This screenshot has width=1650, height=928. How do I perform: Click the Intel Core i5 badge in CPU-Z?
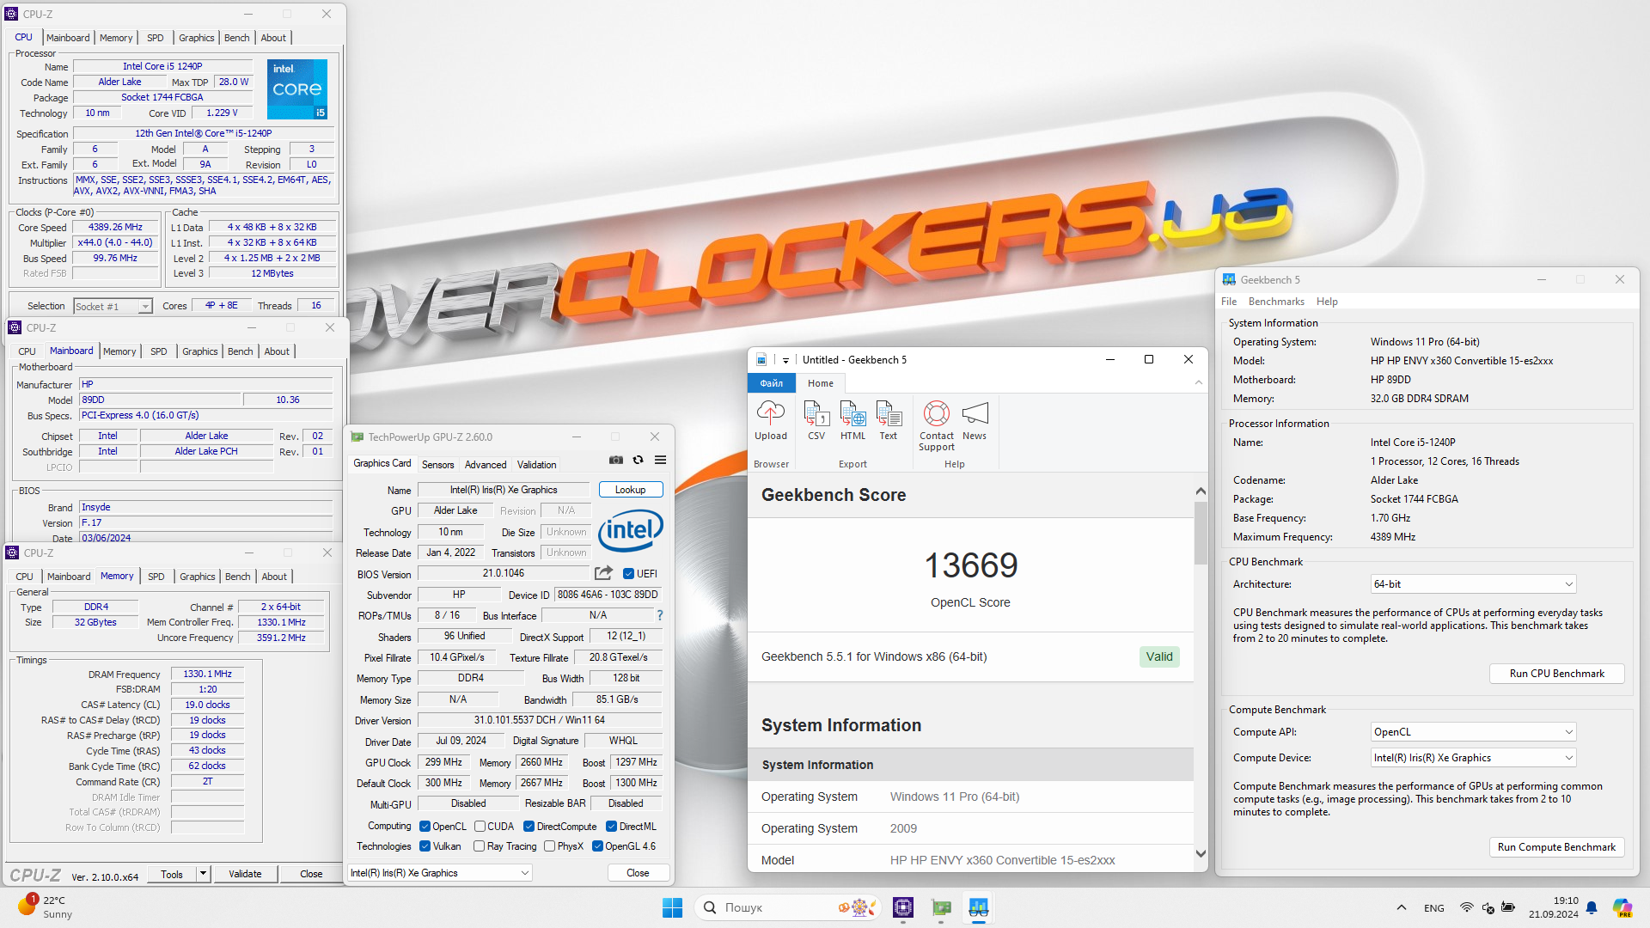coord(297,89)
